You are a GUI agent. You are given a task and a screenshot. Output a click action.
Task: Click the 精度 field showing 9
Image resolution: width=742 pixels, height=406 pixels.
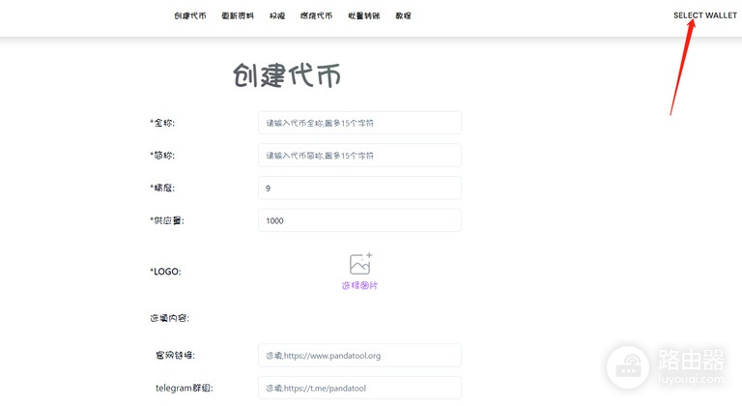359,188
